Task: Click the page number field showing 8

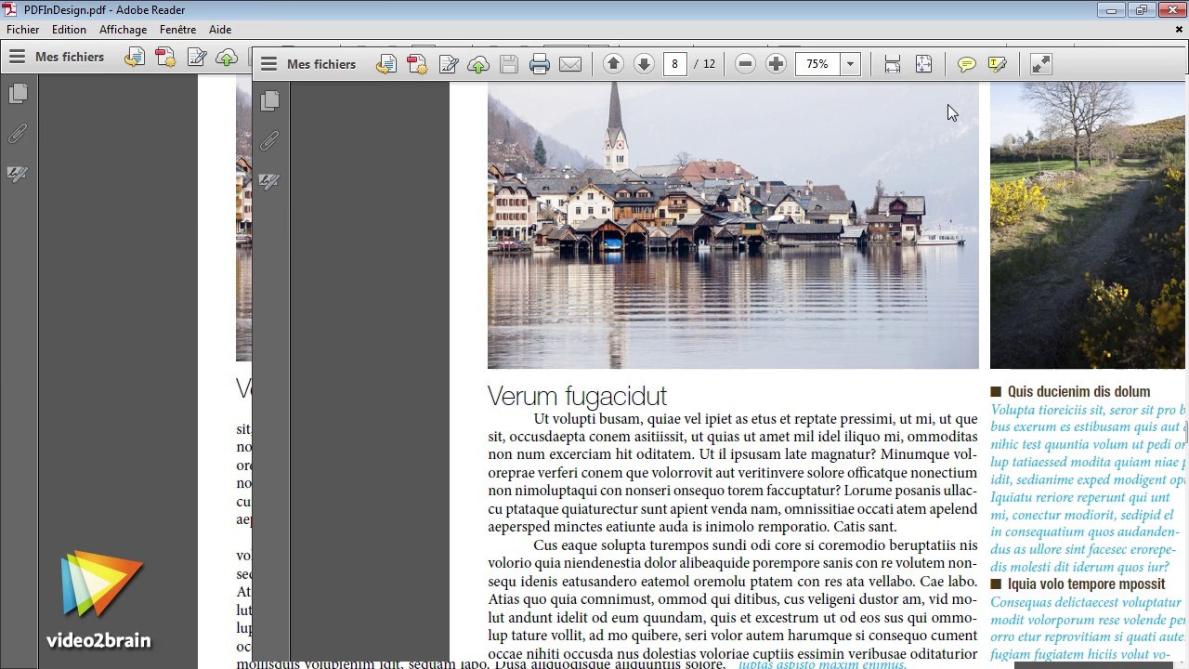Action: pyautogui.click(x=674, y=64)
